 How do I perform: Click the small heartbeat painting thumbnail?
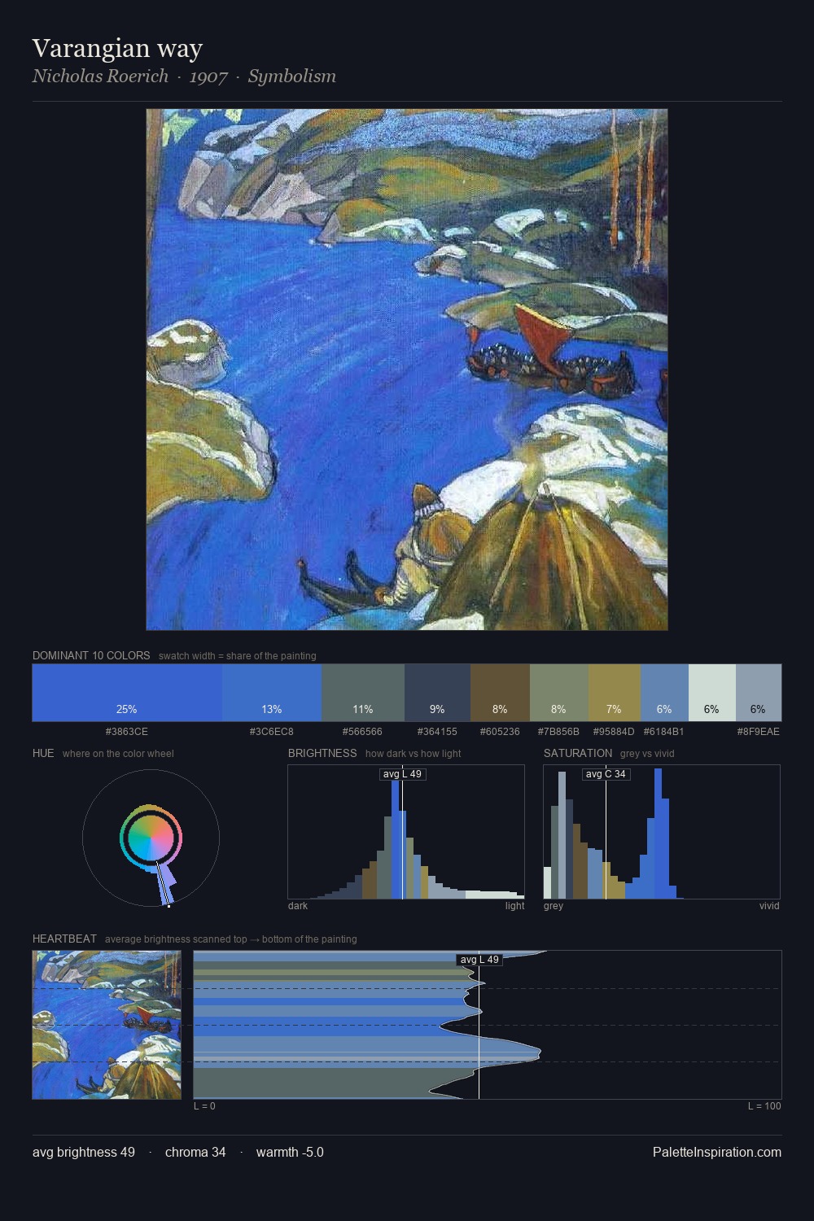[x=107, y=1025]
